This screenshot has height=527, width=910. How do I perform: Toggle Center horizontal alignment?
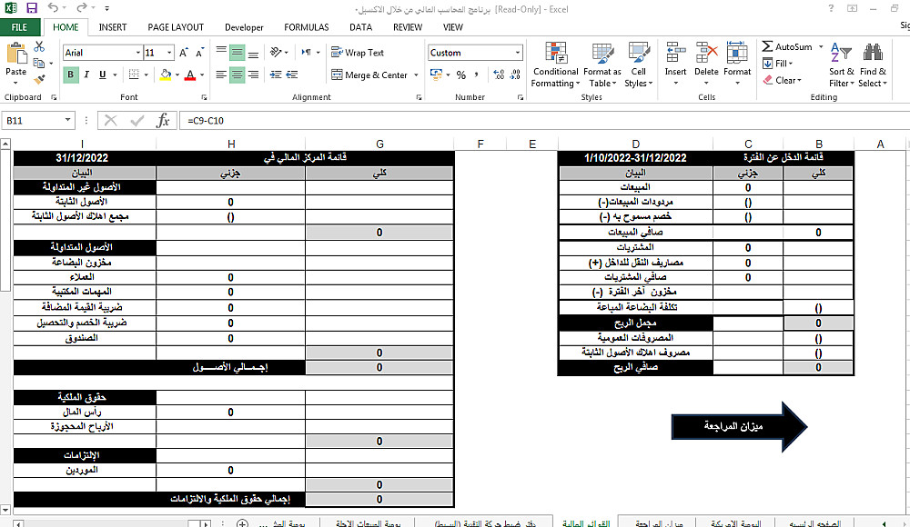[238, 75]
